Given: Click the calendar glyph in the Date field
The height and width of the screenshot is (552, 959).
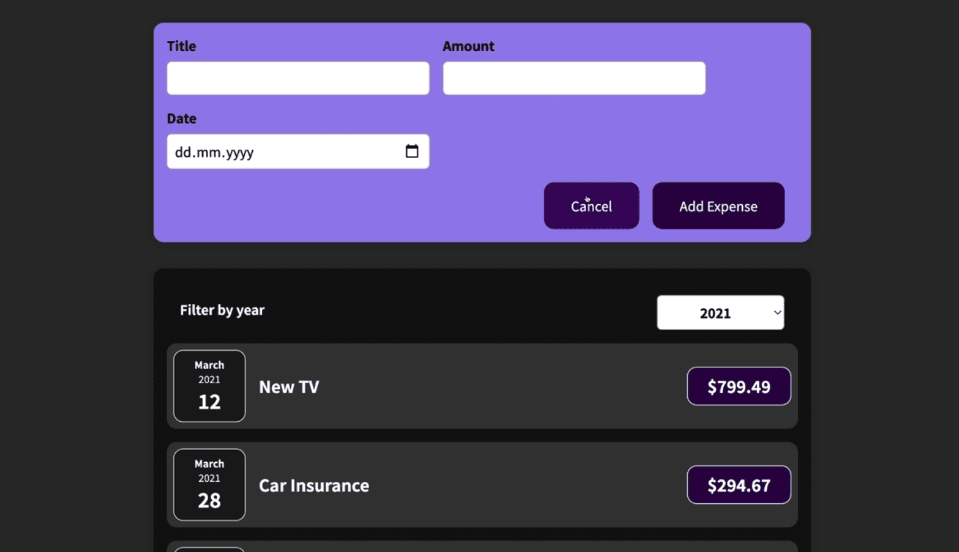Looking at the screenshot, I should click(x=412, y=151).
